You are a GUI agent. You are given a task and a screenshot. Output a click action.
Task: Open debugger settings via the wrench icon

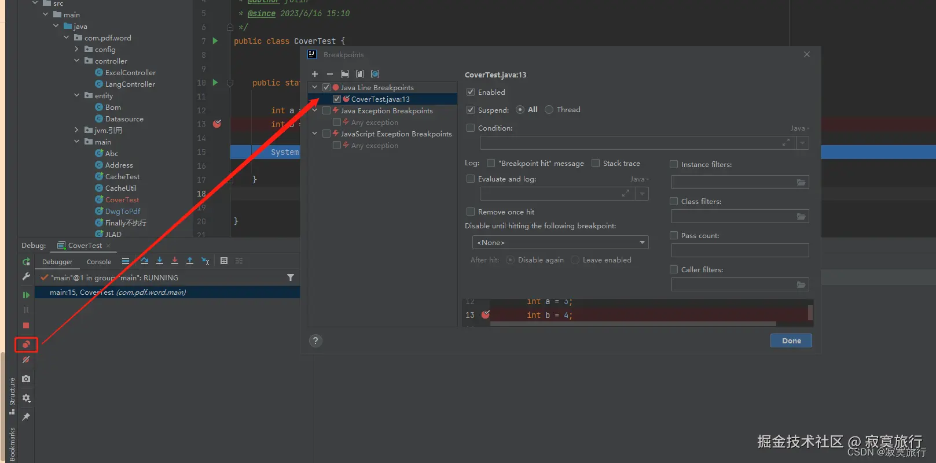pyautogui.click(x=26, y=277)
